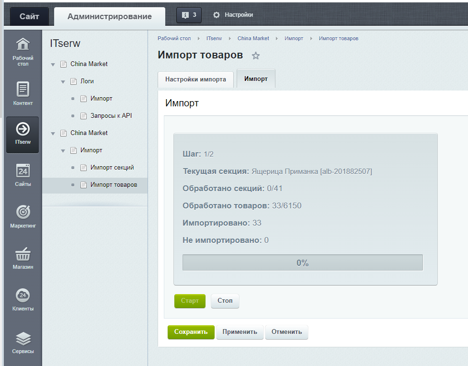Viewport: 468px width, 366px height.
Task: Switch to Настройки импорта tab
Action: [x=195, y=80]
